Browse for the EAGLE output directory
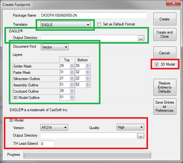183x163 pixels. pos(141,38)
